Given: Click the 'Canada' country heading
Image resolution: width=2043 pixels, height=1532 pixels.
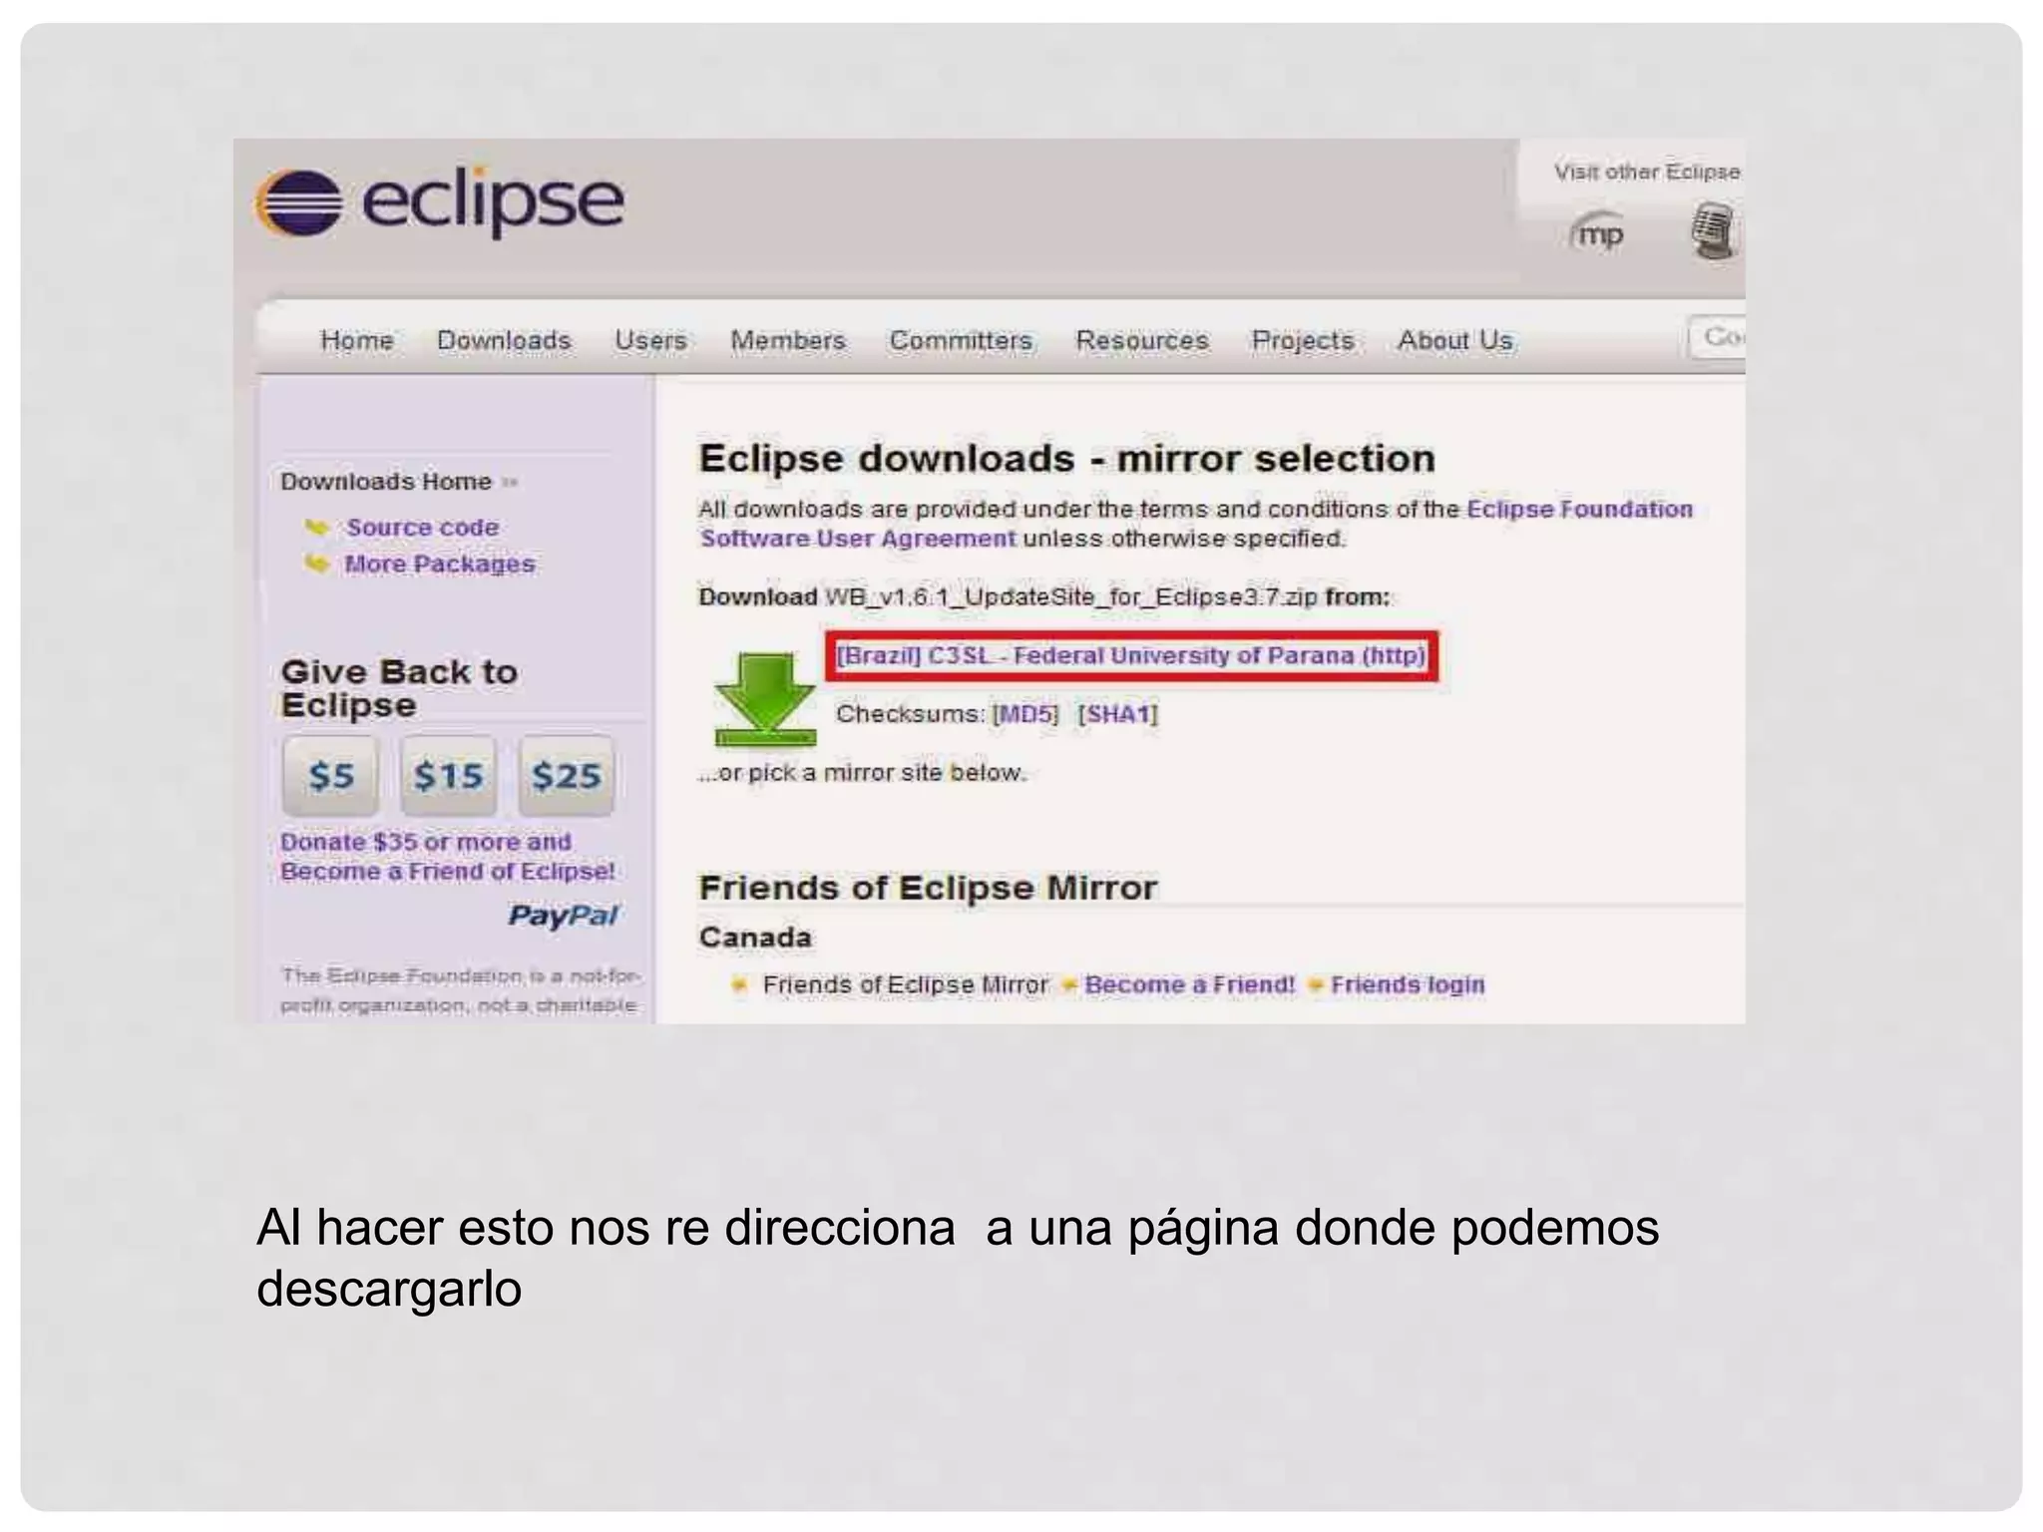Looking at the screenshot, I should 755,938.
